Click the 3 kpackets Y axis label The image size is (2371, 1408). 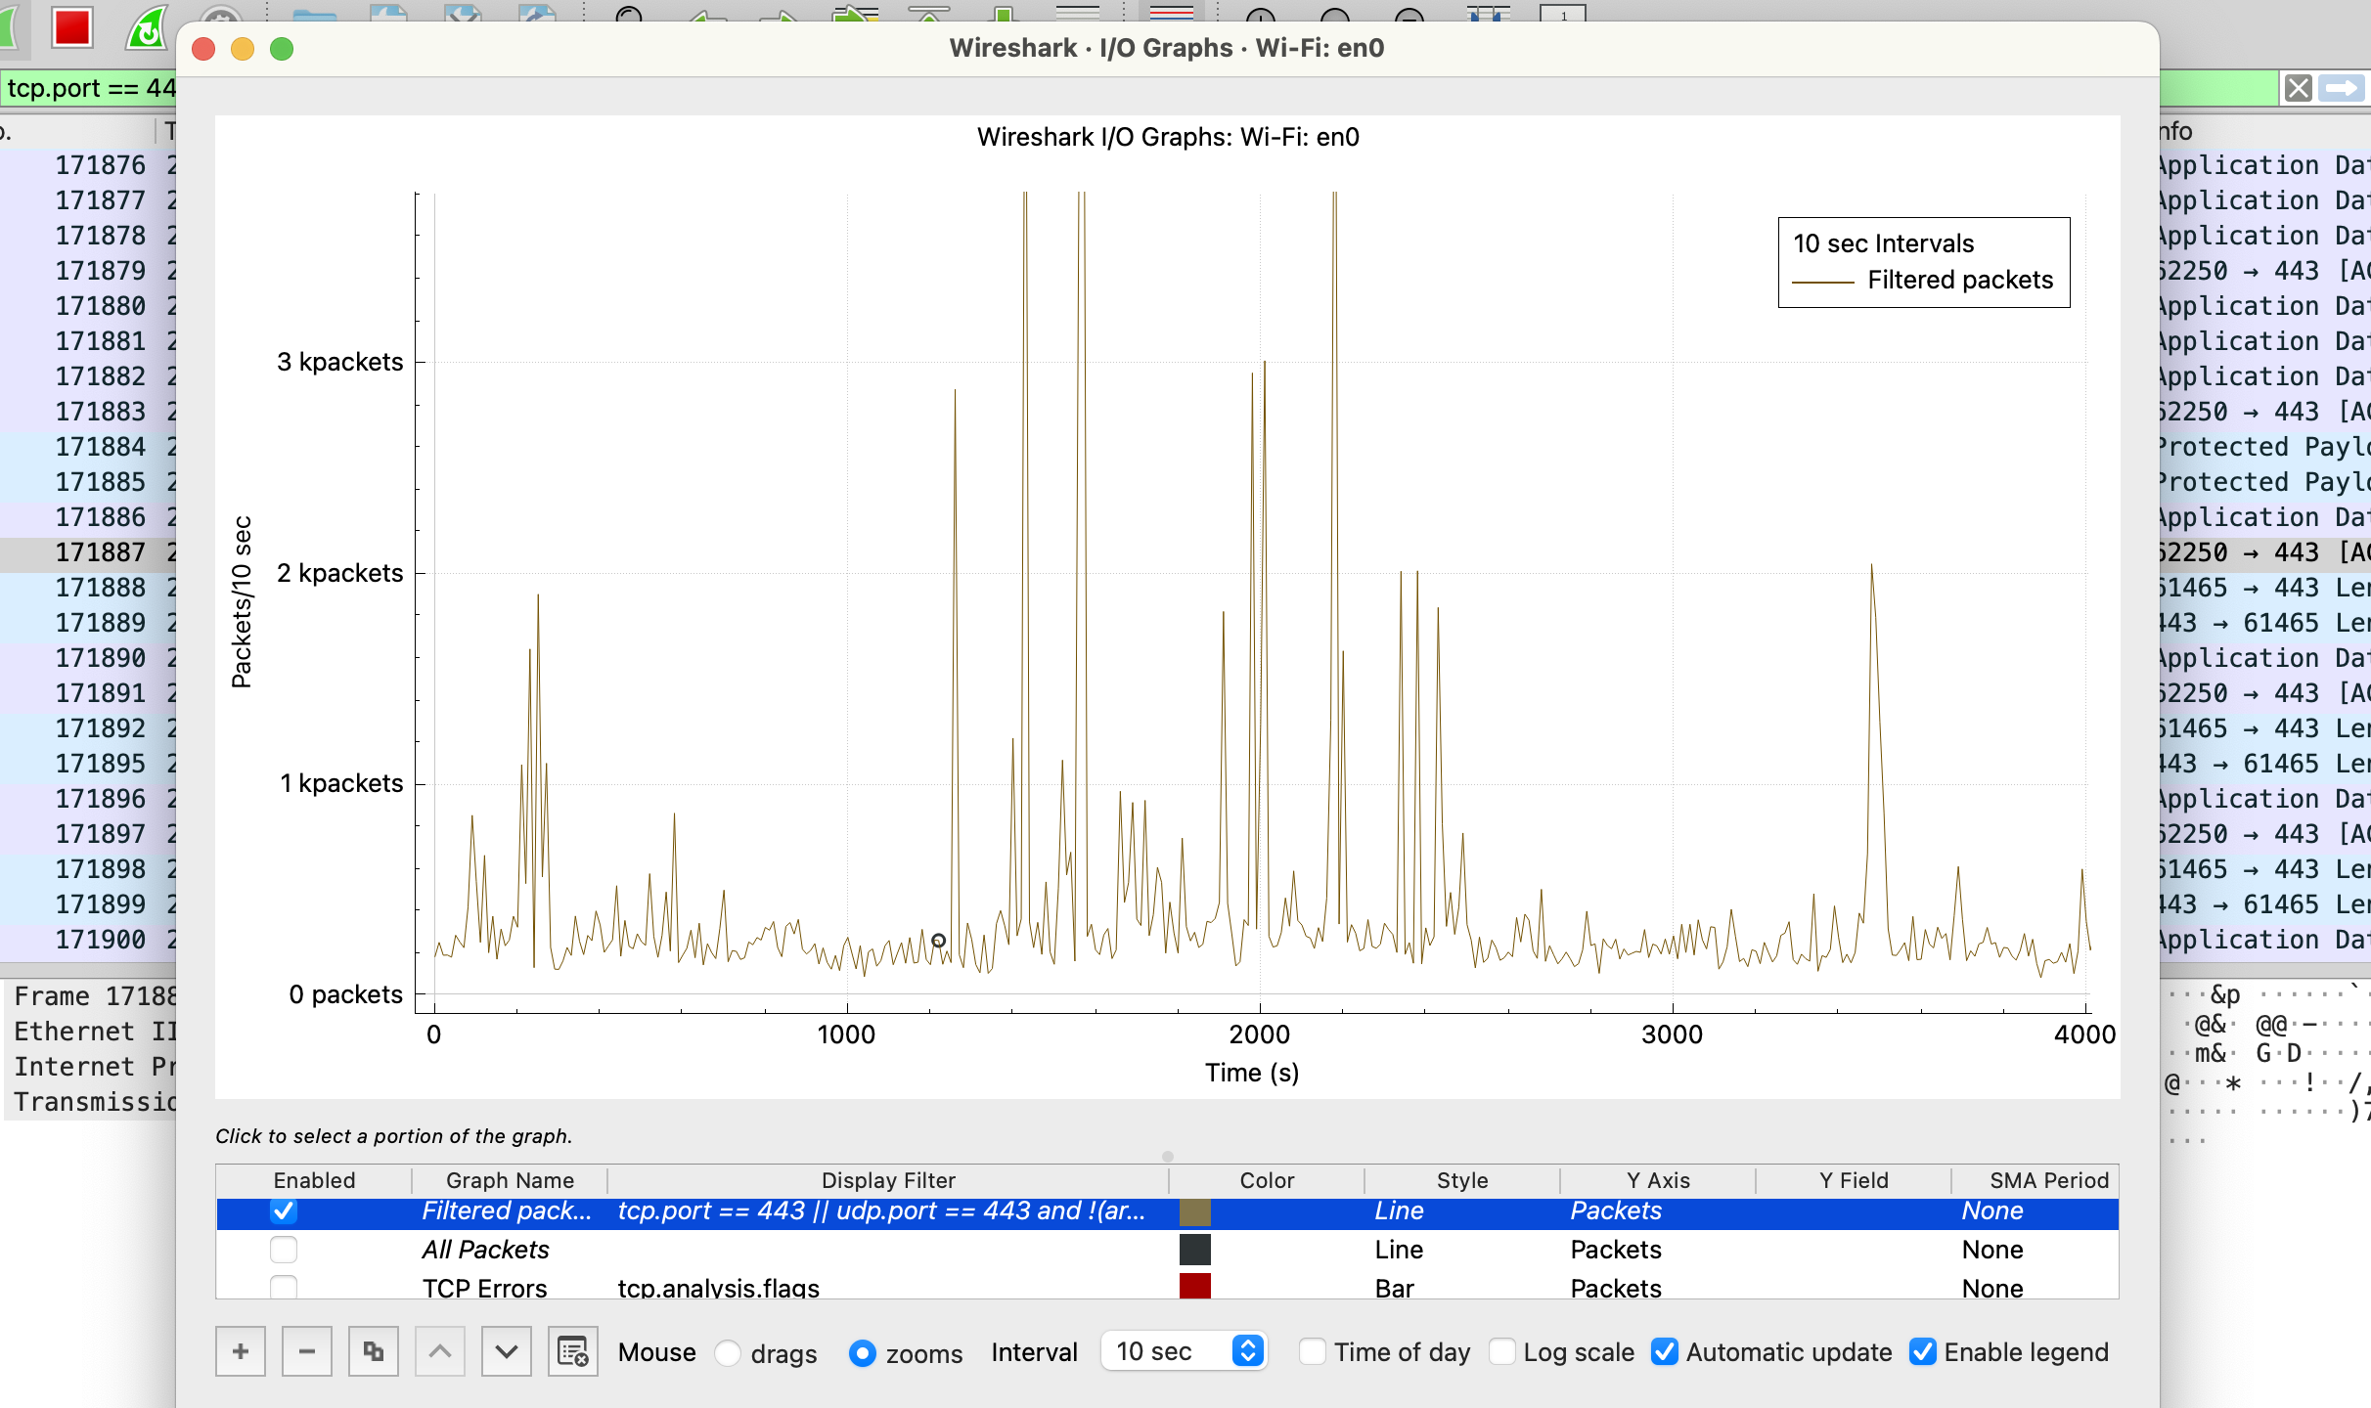click(x=339, y=362)
